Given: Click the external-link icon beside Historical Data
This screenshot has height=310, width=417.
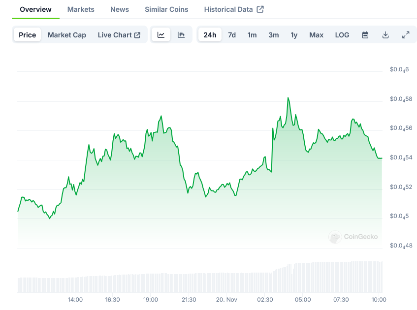Looking at the screenshot, I should pos(260,9).
